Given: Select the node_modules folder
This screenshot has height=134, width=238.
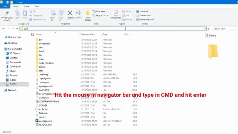Looking at the screenshot, I should (x=45, y=63).
